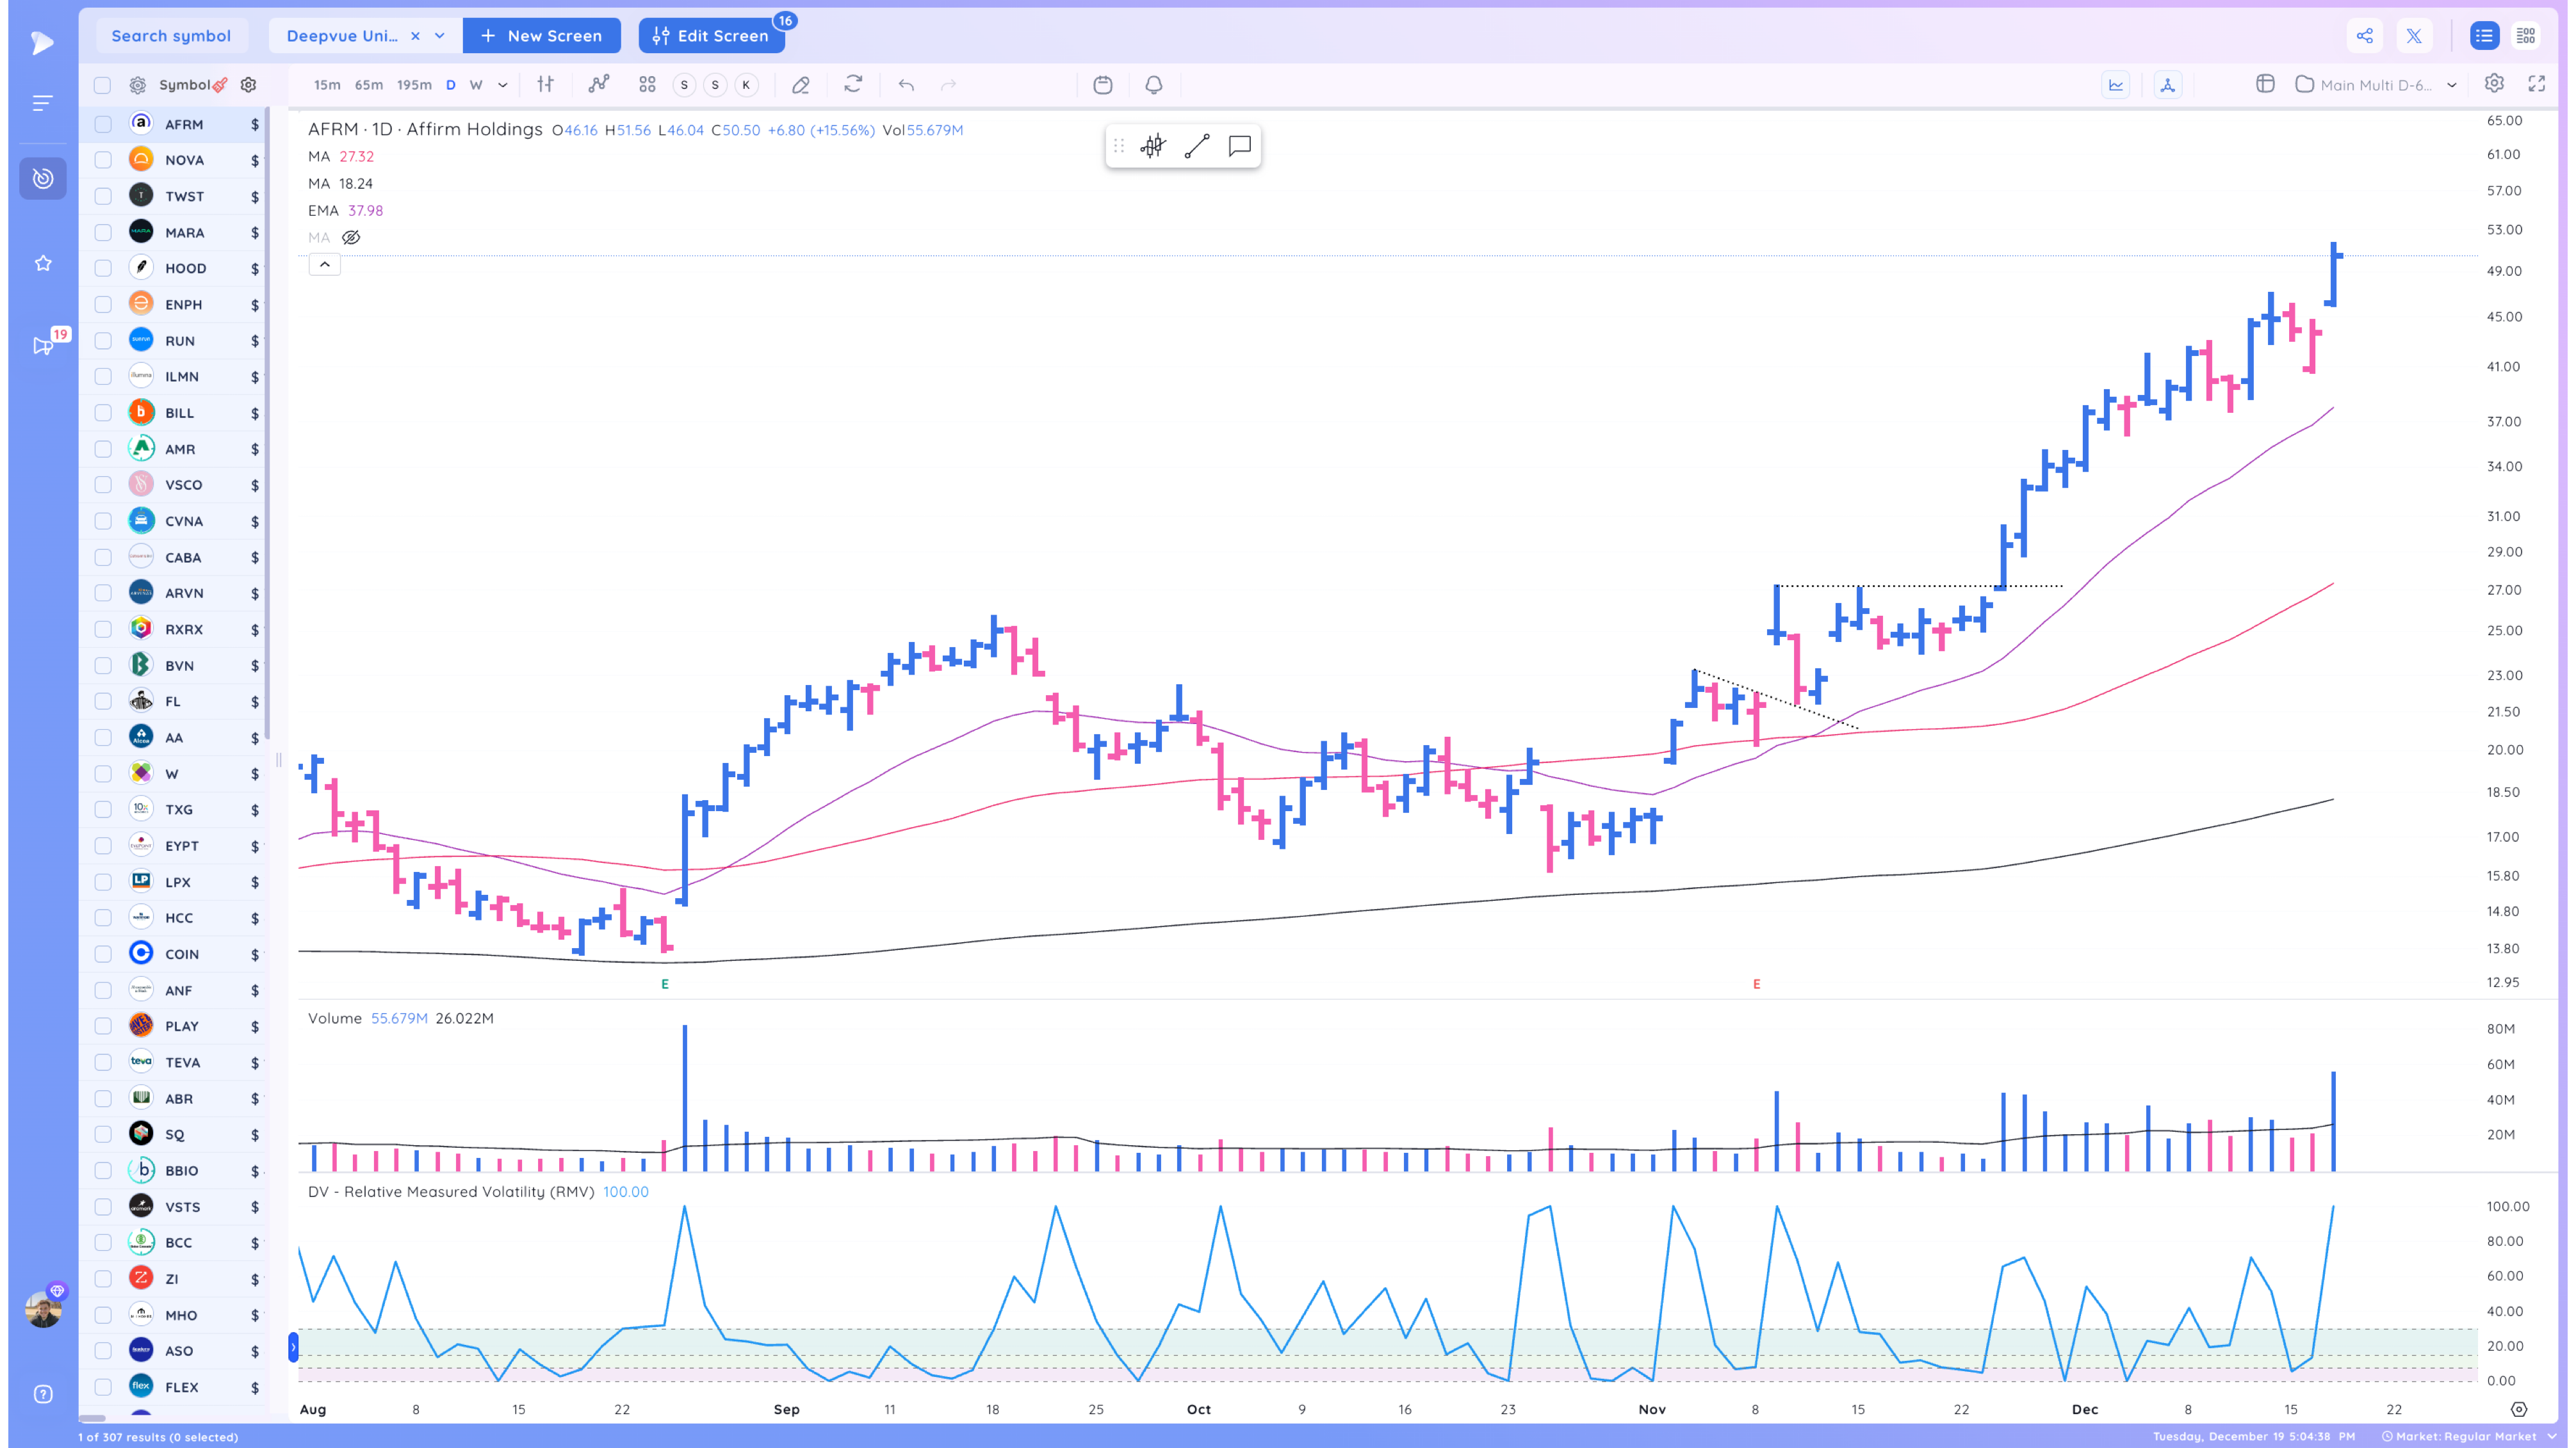Open the screener radar sidebar icon

tap(43, 179)
